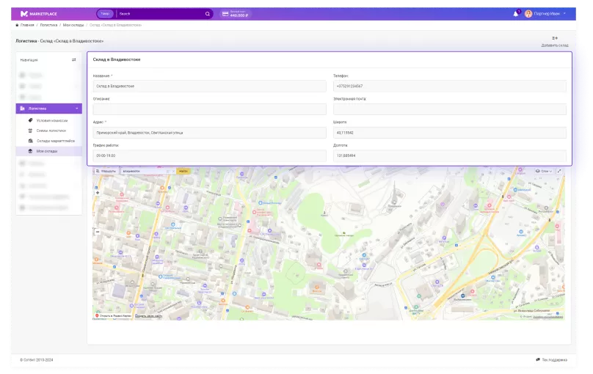The height and width of the screenshot is (374, 593).
Task: Open Схемы логистики in sidebar
Action: (51, 131)
